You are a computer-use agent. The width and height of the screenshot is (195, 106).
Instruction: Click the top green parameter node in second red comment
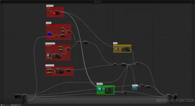pos(63,28)
